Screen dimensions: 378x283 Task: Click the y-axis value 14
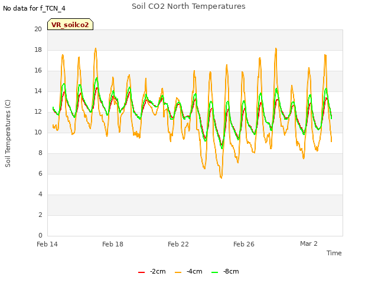click(38, 91)
